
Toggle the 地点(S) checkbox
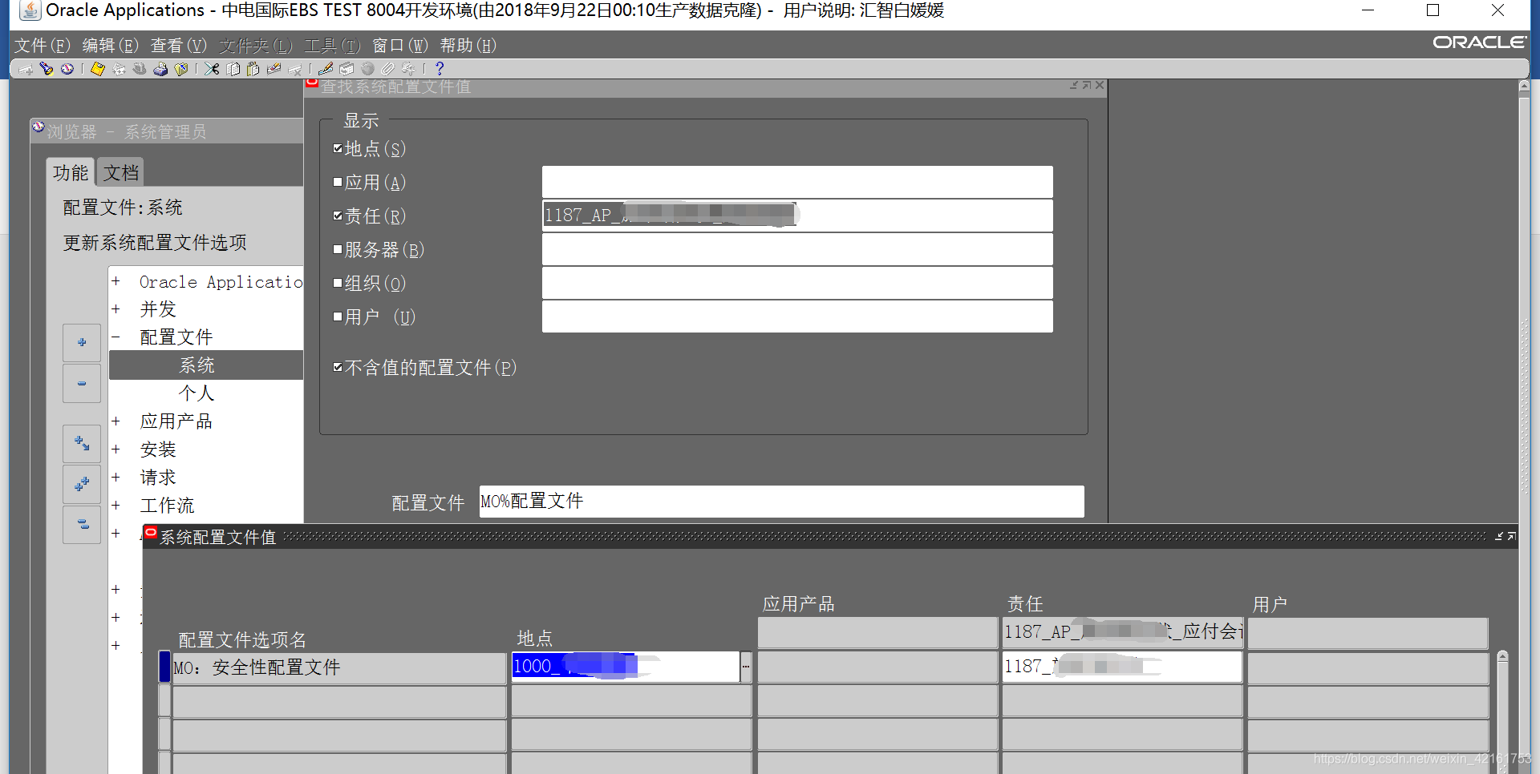coord(338,148)
